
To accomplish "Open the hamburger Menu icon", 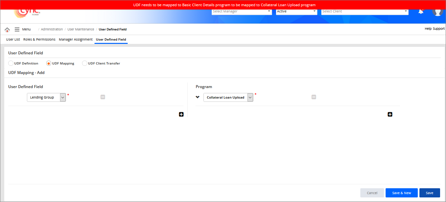I will [x=17, y=29].
